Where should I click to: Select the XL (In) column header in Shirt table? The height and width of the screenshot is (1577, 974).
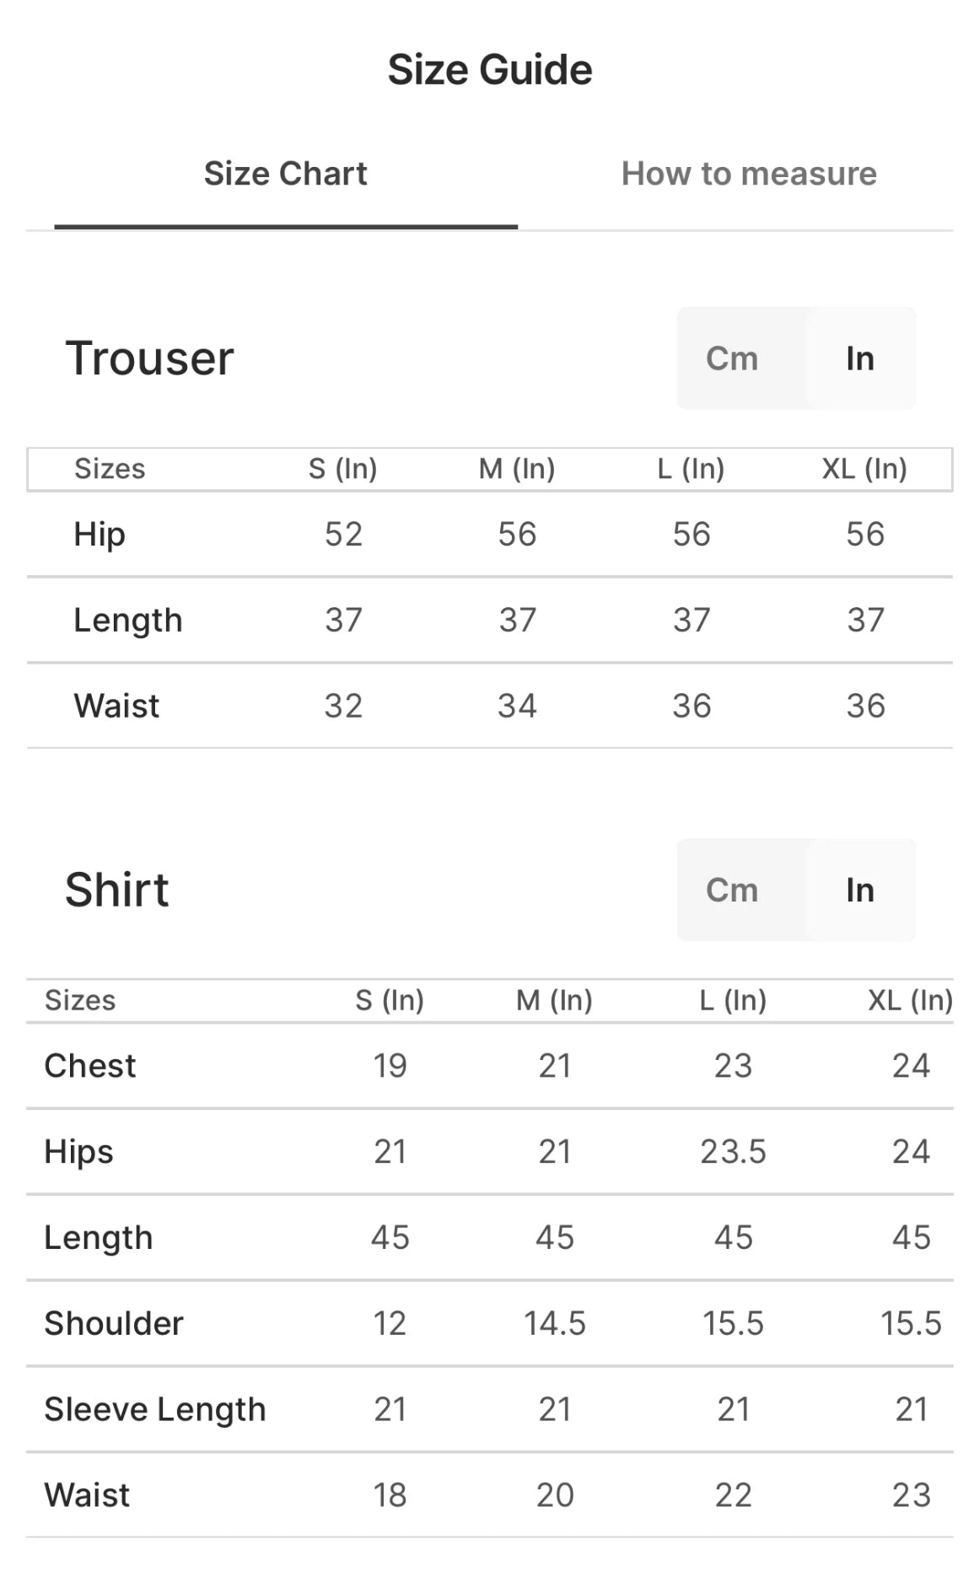[x=910, y=1000]
